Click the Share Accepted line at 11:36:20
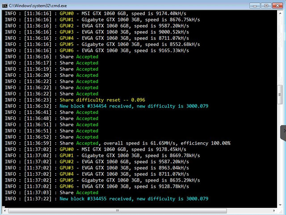Viewport: 286px width, 215px height. [52, 75]
